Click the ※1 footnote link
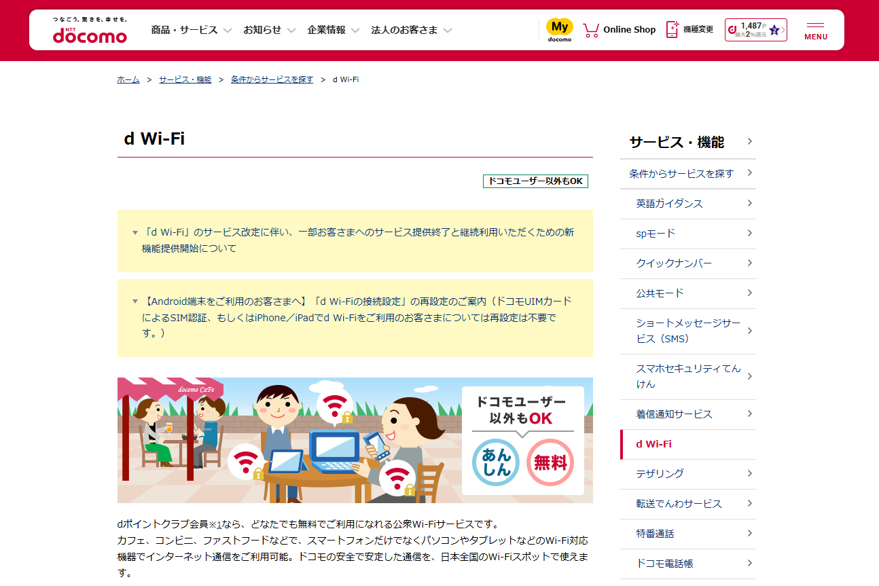 coord(215,524)
